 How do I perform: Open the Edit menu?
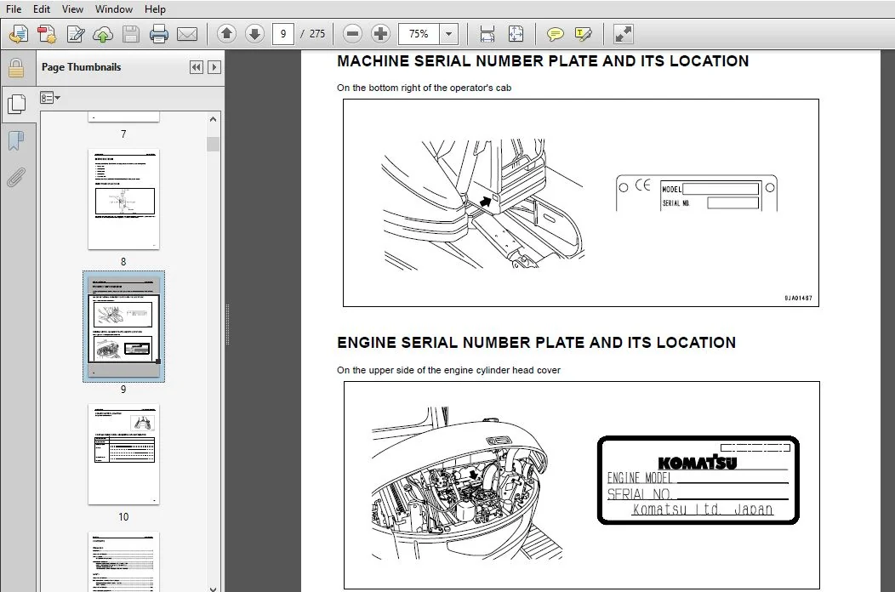point(42,9)
